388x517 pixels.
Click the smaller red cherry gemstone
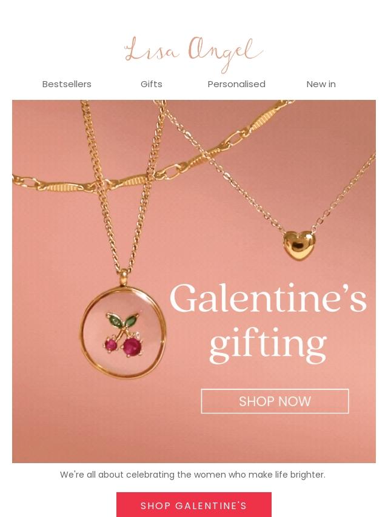(x=112, y=345)
